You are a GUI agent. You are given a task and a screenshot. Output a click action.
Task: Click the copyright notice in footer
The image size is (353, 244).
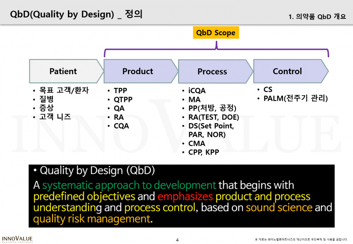pos(301,240)
